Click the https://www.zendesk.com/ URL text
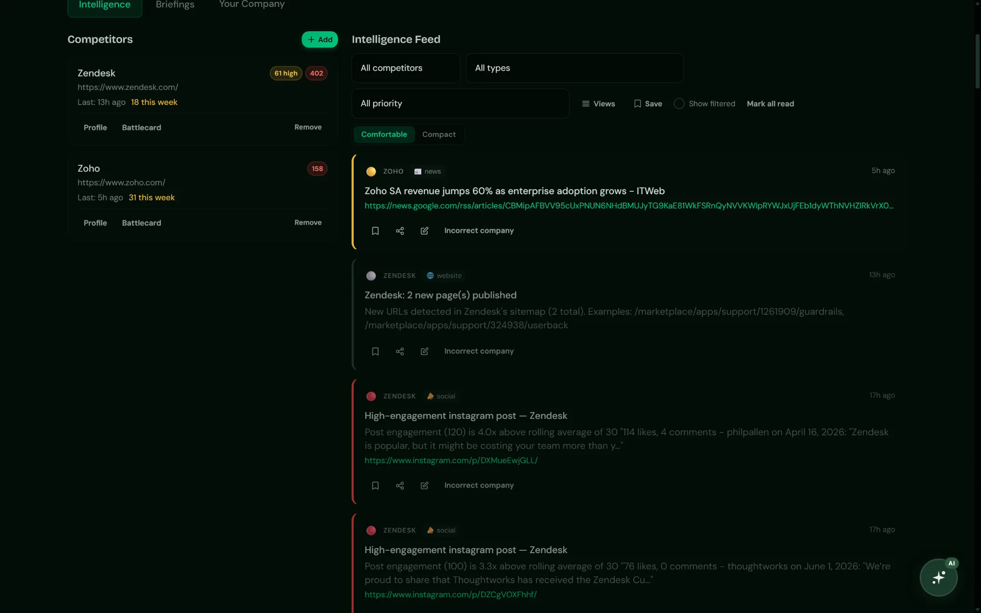This screenshot has width=981, height=613. point(128,87)
